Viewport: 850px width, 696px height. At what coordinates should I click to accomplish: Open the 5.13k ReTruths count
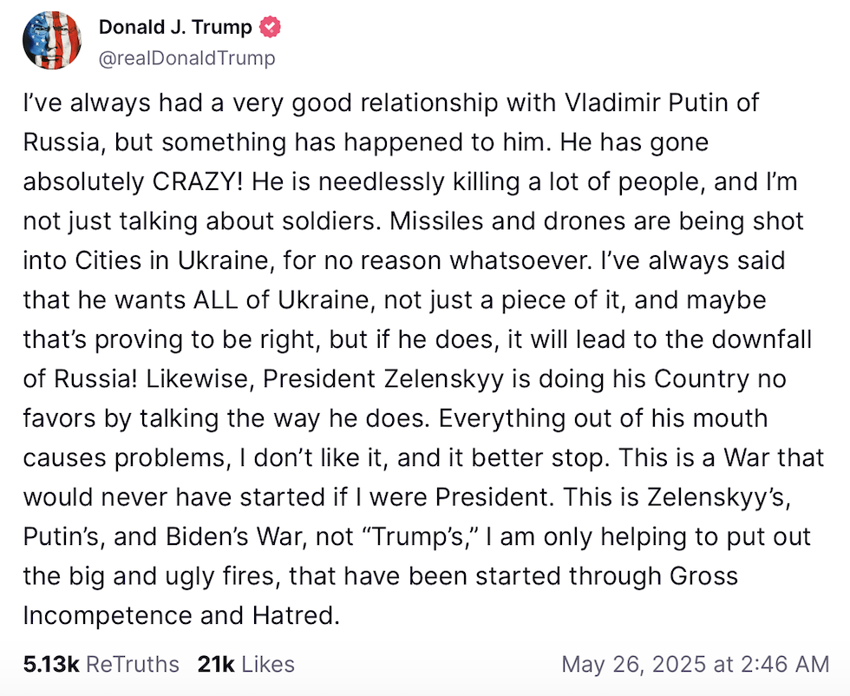pos(51,665)
